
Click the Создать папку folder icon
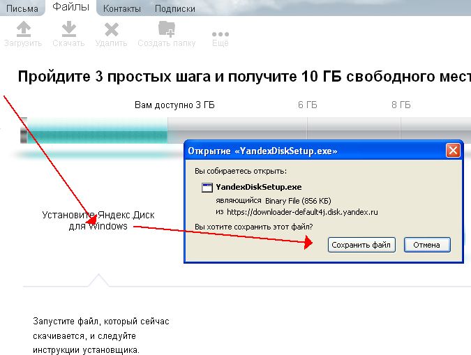pos(167,29)
